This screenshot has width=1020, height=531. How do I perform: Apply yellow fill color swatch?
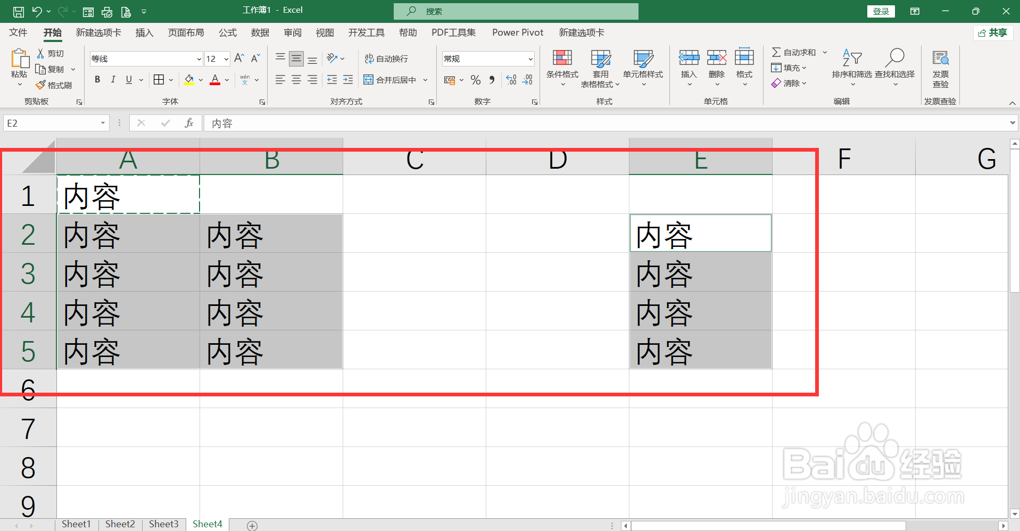(x=189, y=80)
